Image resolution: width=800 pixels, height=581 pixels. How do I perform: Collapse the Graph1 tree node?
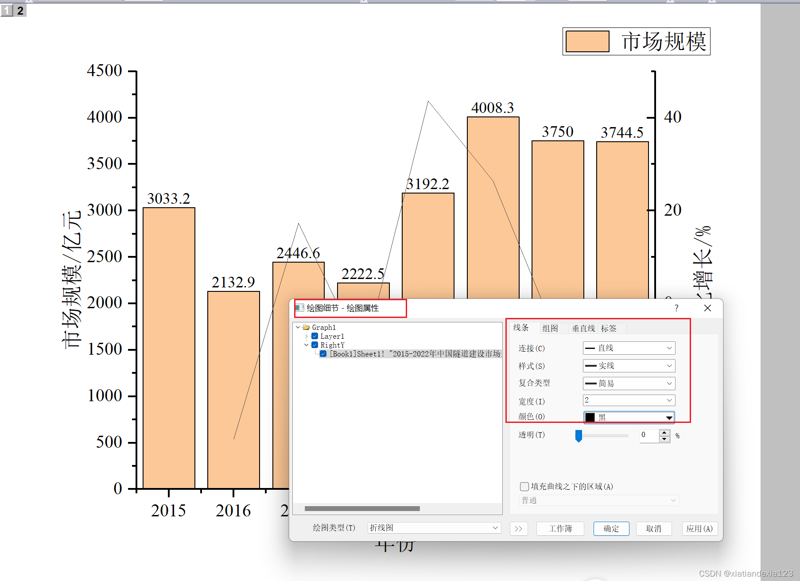[x=298, y=327]
